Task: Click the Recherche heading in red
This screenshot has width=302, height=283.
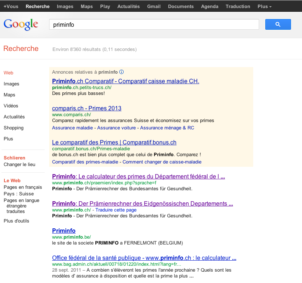Action: [x=21, y=48]
